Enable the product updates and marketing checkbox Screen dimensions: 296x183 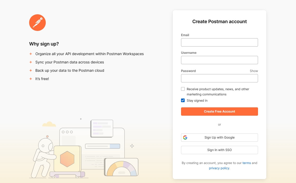pyautogui.click(x=183, y=89)
